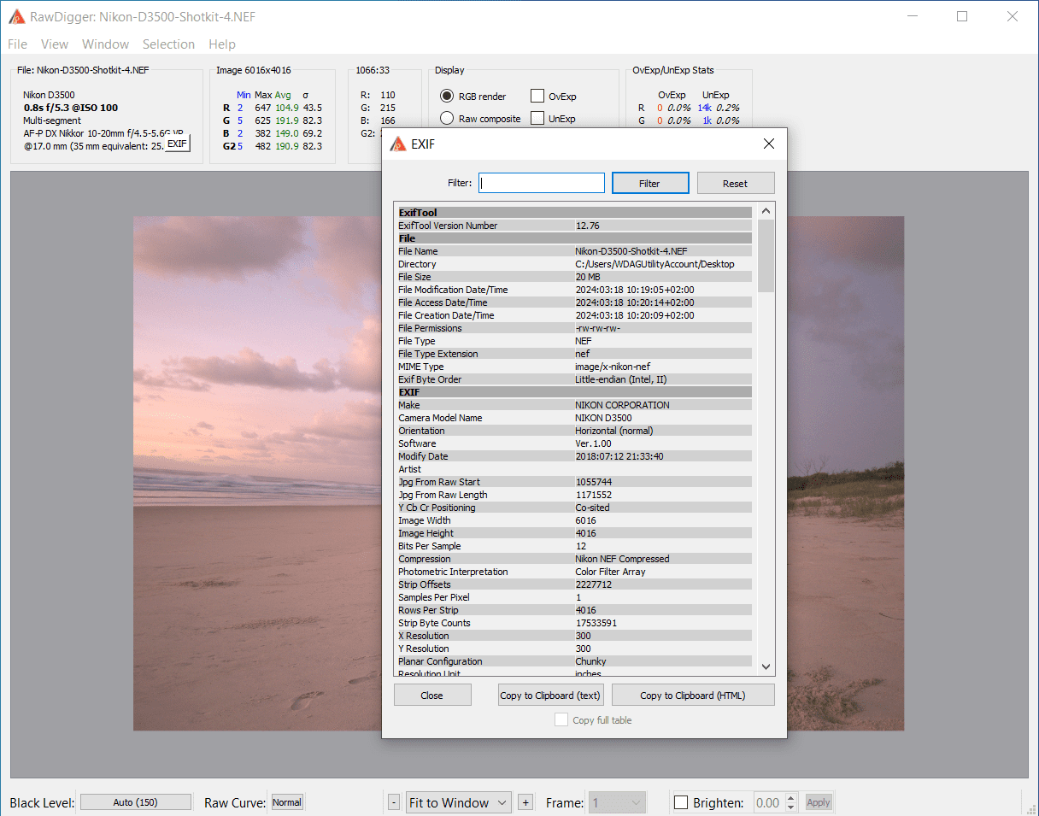Enable the UnExp checkbox
The width and height of the screenshot is (1039, 816).
coord(537,118)
